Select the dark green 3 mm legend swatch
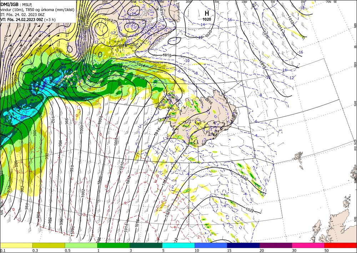357x253 pixels. click(146, 245)
